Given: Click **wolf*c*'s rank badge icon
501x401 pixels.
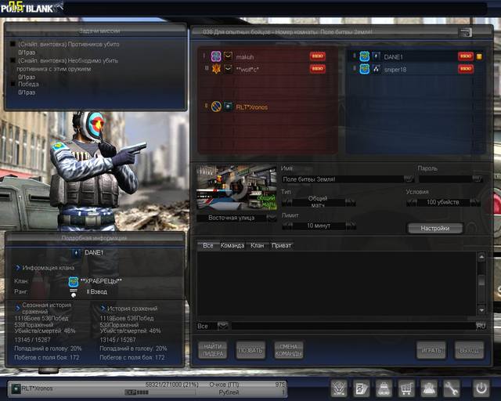Looking at the screenshot, I should pyautogui.click(x=228, y=69).
